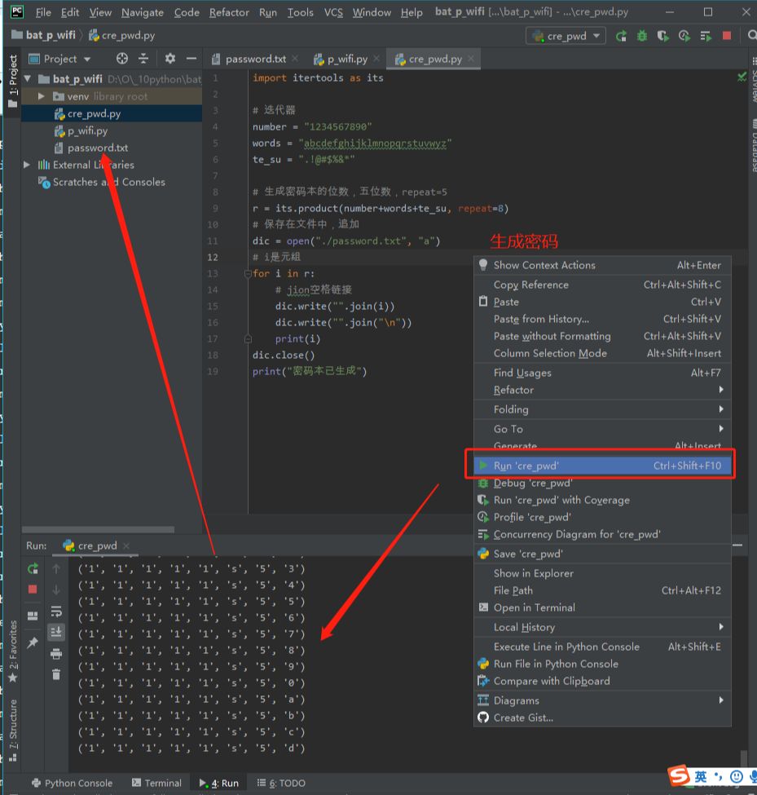
Task: Clear all Run console output trash icon
Action: pyautogui.click(x=56, y=675)
